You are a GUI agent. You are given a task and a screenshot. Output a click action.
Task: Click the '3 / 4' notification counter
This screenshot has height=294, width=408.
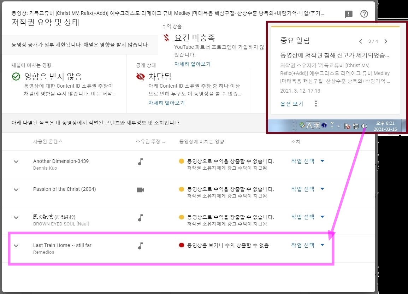tap(373, 41)
